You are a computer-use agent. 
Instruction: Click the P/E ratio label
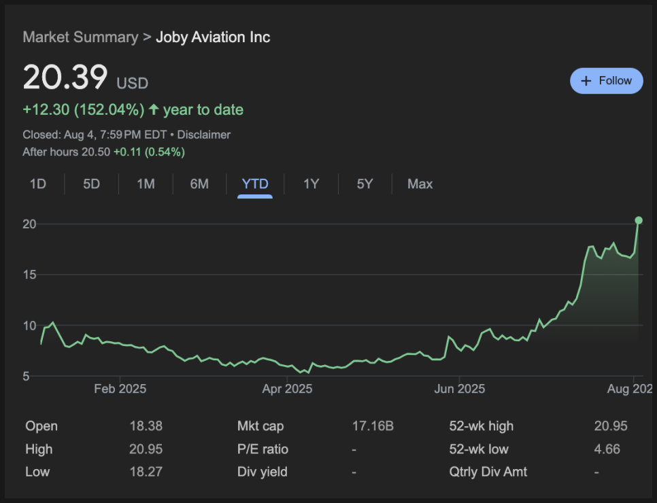(263, 449)
